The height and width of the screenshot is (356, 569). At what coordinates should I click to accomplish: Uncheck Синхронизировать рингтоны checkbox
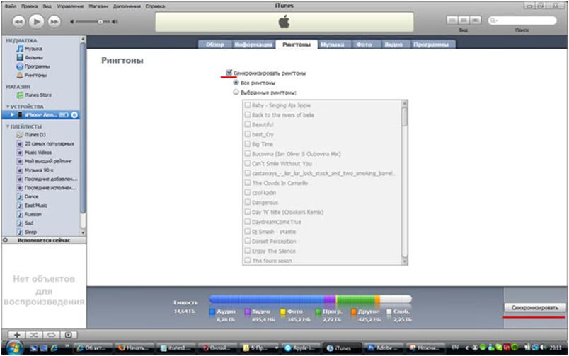pos(229,73)
